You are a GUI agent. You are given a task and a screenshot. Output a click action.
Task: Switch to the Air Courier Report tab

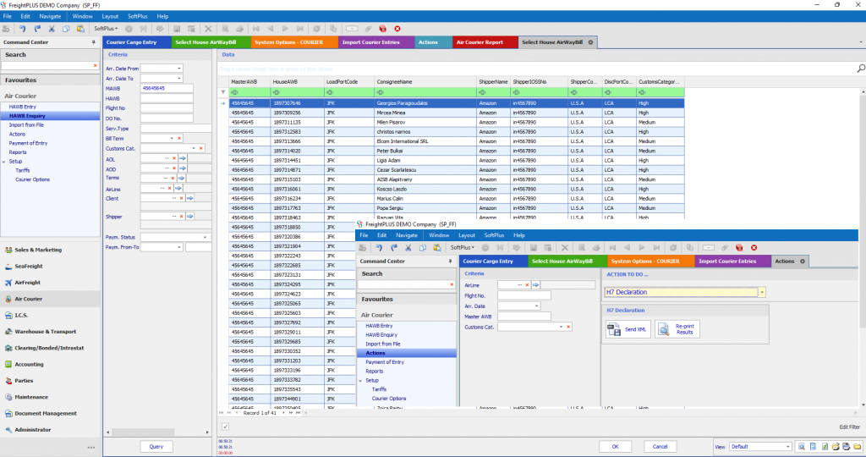pyautogui.click(x=480, y=41)
